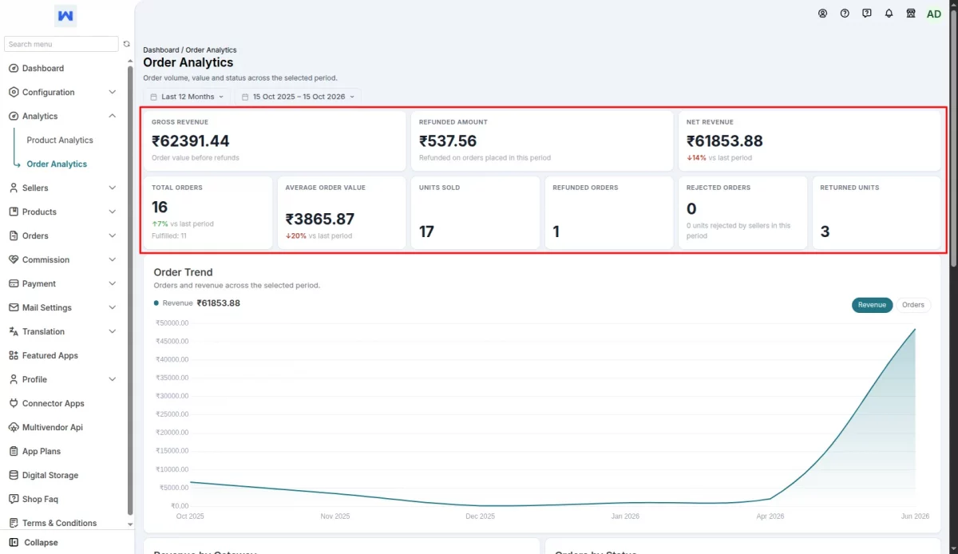Click the ↓14% vs last period text
958x554 pixels.
click(719, 158)
